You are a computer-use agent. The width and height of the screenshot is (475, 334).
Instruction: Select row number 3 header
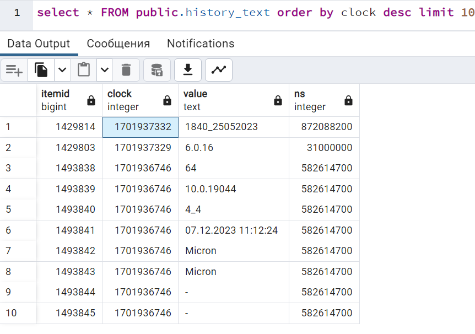(x=18, y=168)
